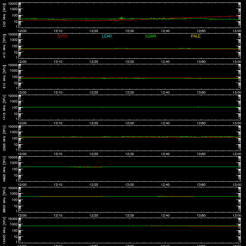Click 12:00 tick label under 610 MHz plot
The width and height of the screenshot is (246, 246).
[x=22, y=93]
